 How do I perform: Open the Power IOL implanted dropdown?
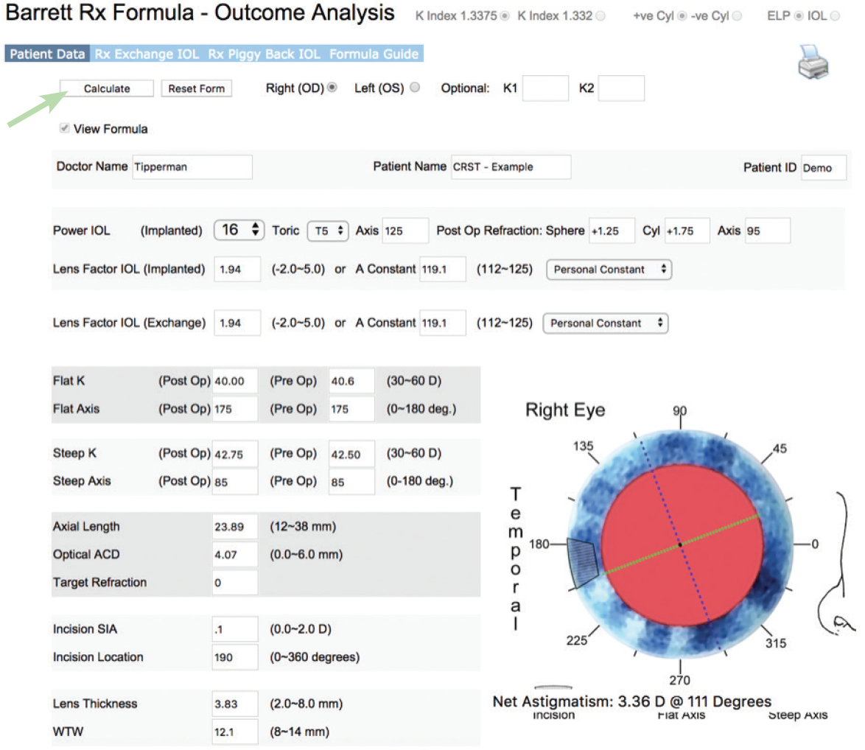click(239, 230)
